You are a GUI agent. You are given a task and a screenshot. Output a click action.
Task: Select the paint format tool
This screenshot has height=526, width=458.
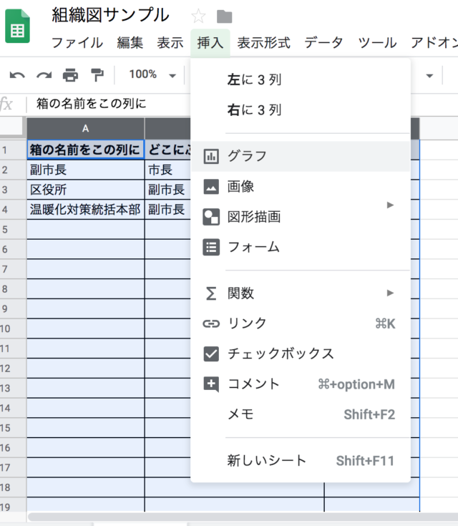(x=97, y=75)
